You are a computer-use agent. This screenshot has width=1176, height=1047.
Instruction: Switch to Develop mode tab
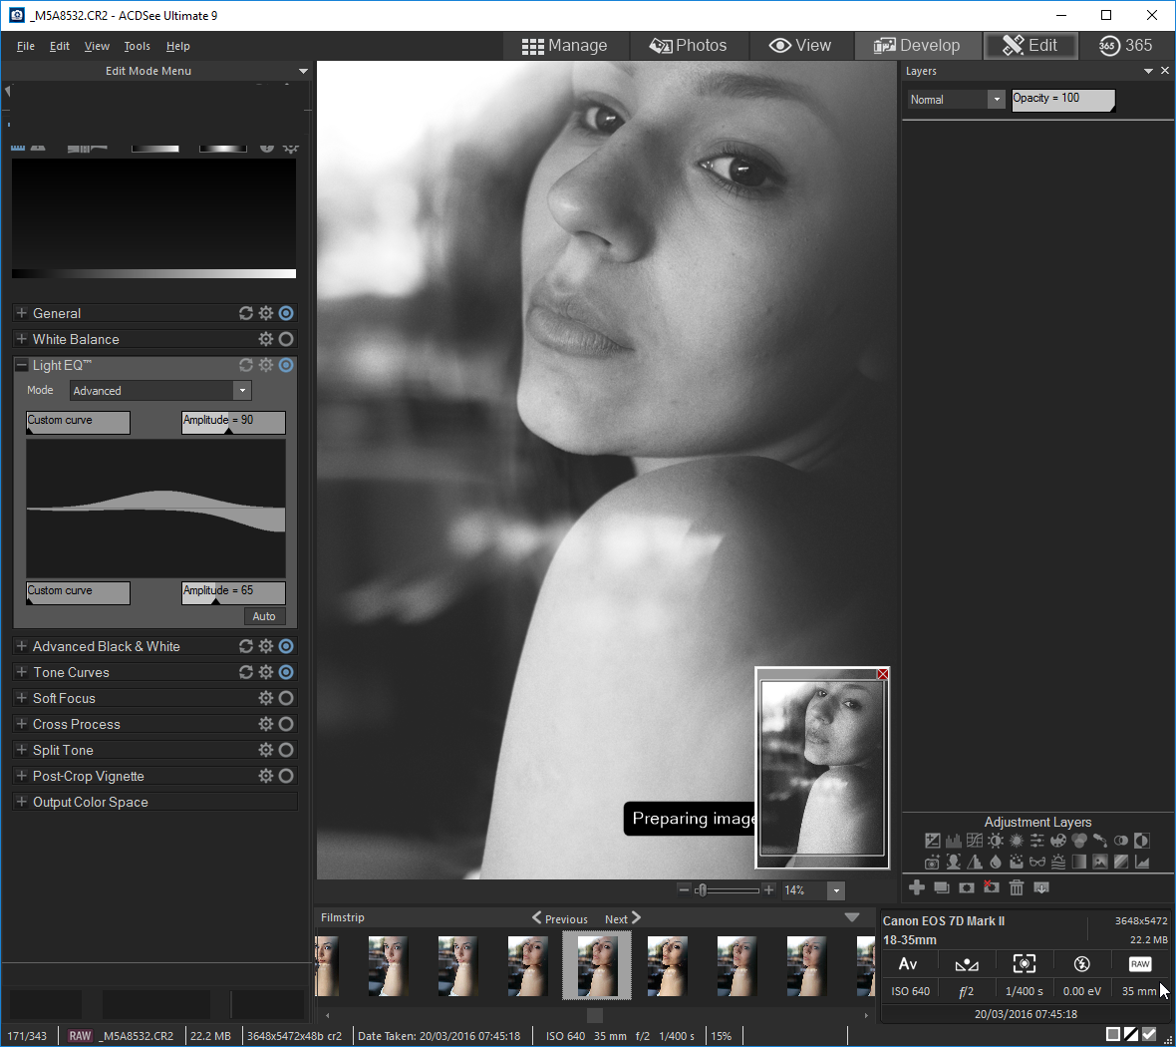pos(917,46)
